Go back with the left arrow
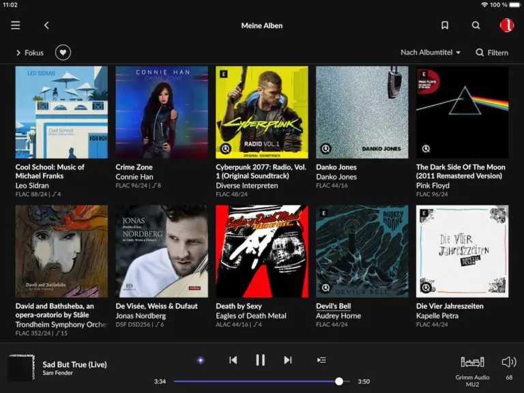524x393 pixels. 46,25
